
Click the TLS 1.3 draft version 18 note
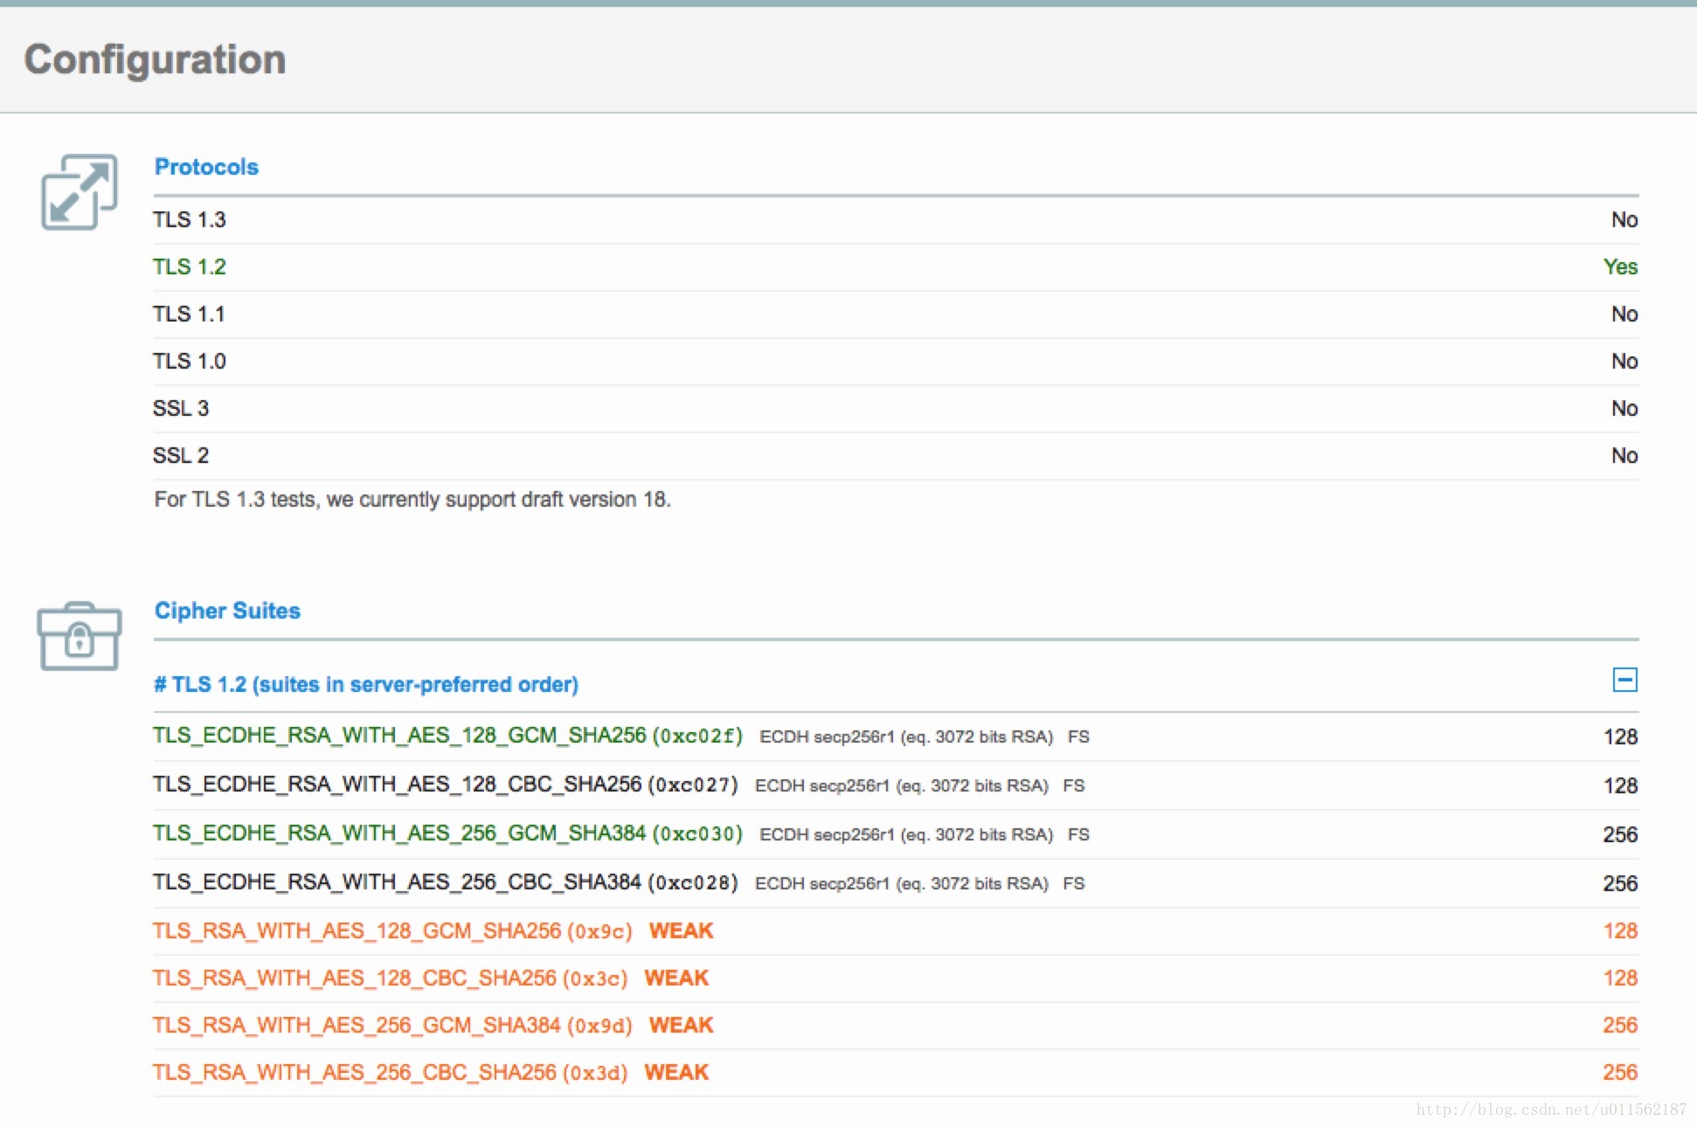click(x=412, y=500)
